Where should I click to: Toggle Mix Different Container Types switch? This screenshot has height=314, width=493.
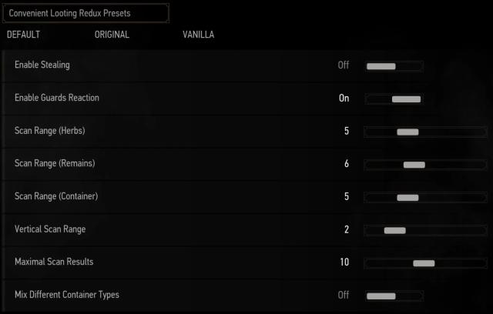394,296
